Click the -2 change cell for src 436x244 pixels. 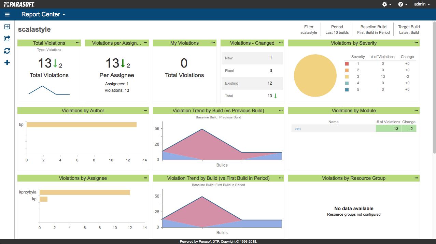point(409,129)
